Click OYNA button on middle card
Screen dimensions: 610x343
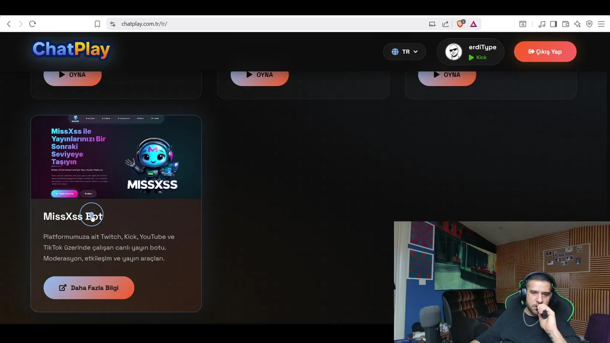pyautogui.click(x=260, y=75)
